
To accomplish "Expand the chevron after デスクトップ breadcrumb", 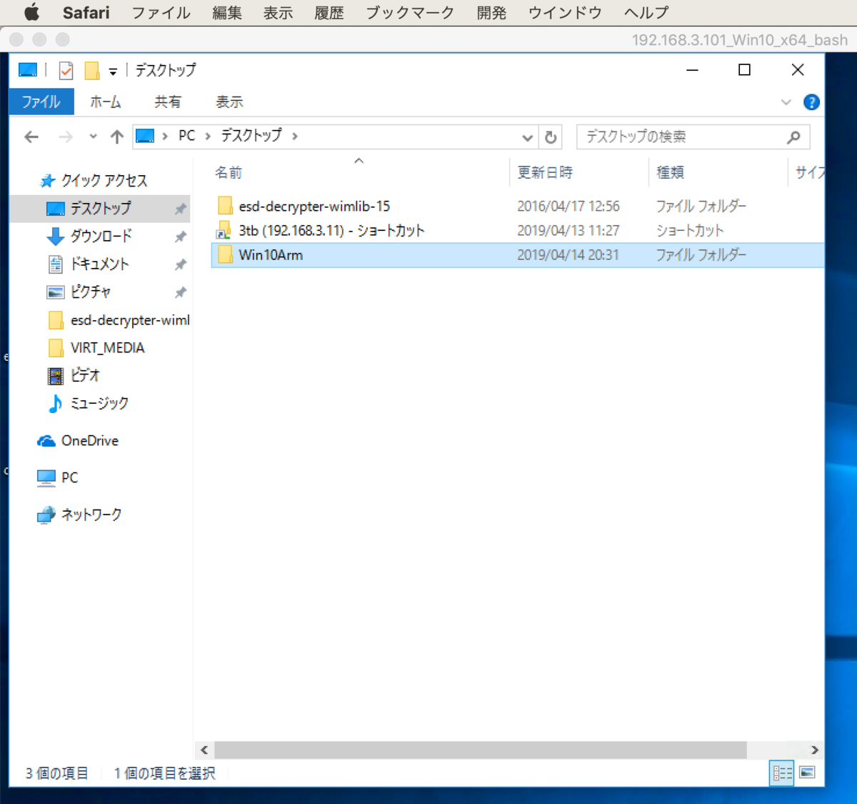I will click(295, 136).
